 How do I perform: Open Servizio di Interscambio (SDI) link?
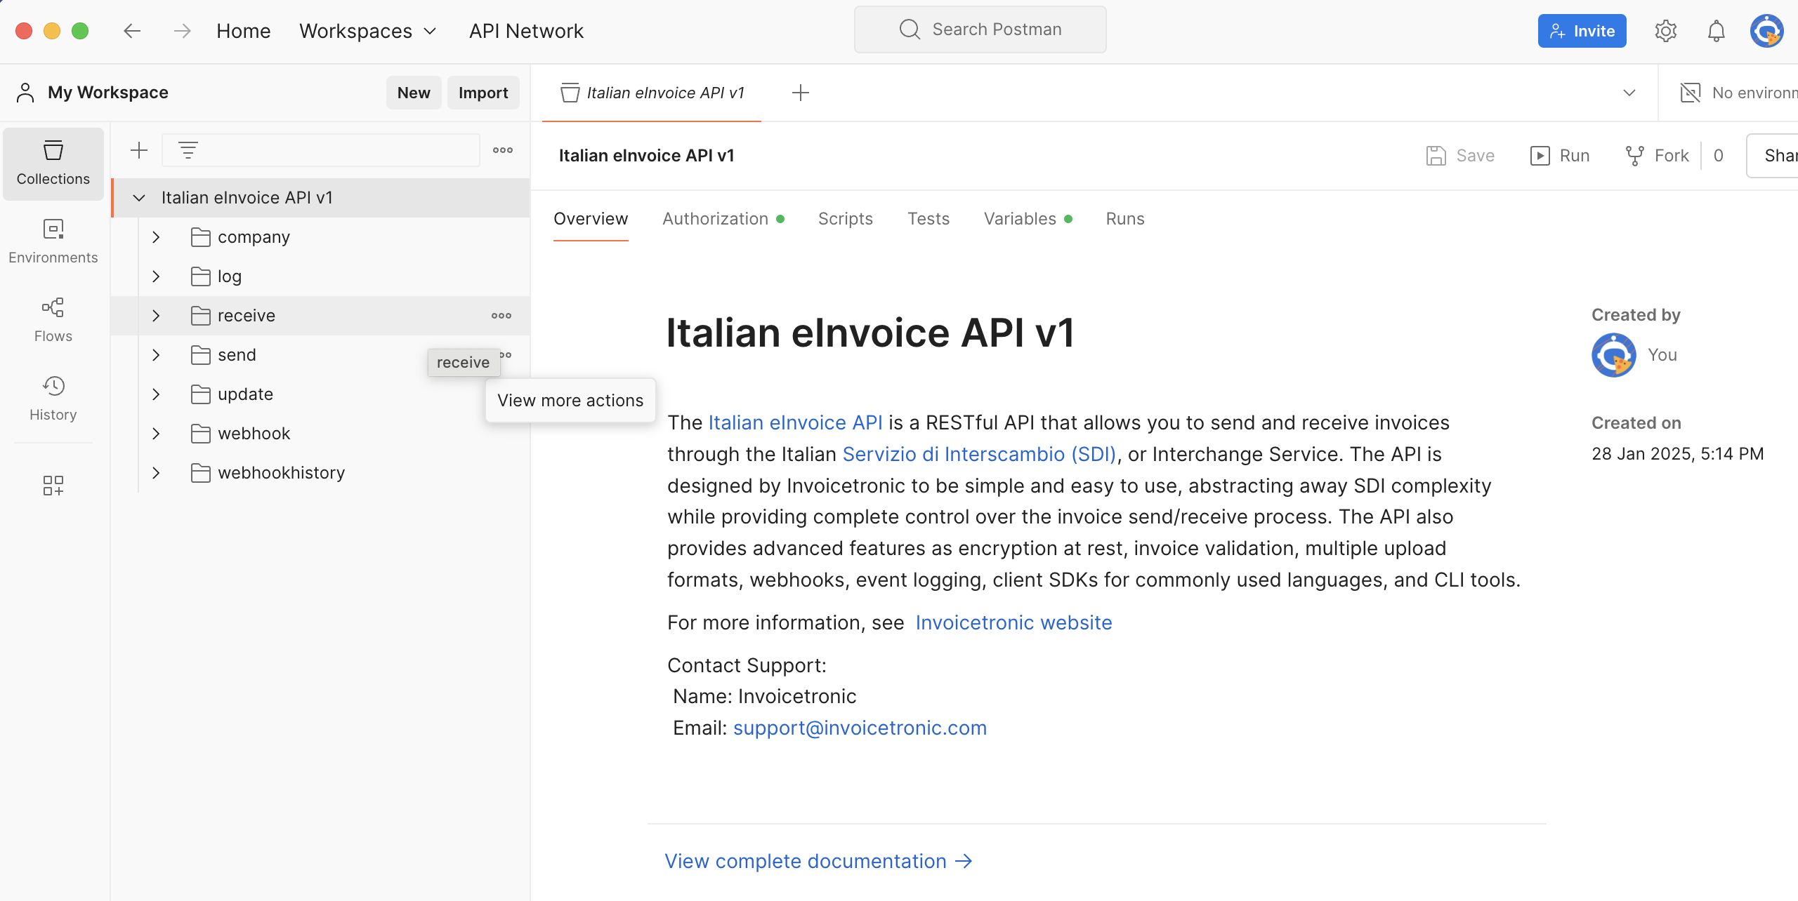[979, 454]
